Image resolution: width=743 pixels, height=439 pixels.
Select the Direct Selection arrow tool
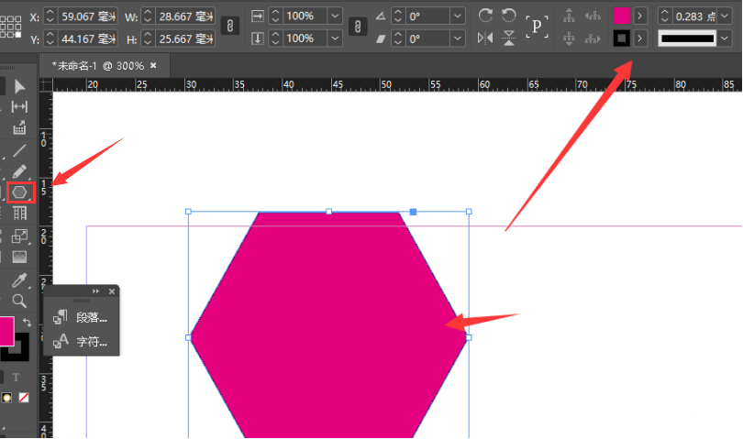[19, 87]
